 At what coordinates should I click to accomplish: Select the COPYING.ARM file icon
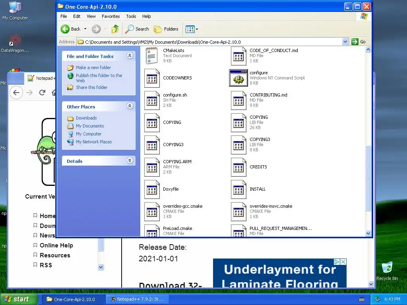click(152, 167)
